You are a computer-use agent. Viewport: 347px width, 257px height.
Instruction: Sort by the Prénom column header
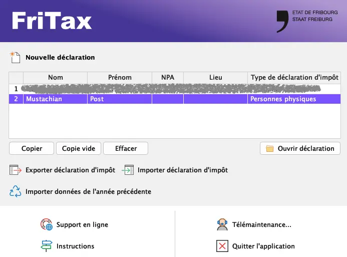tap(120, 78)
